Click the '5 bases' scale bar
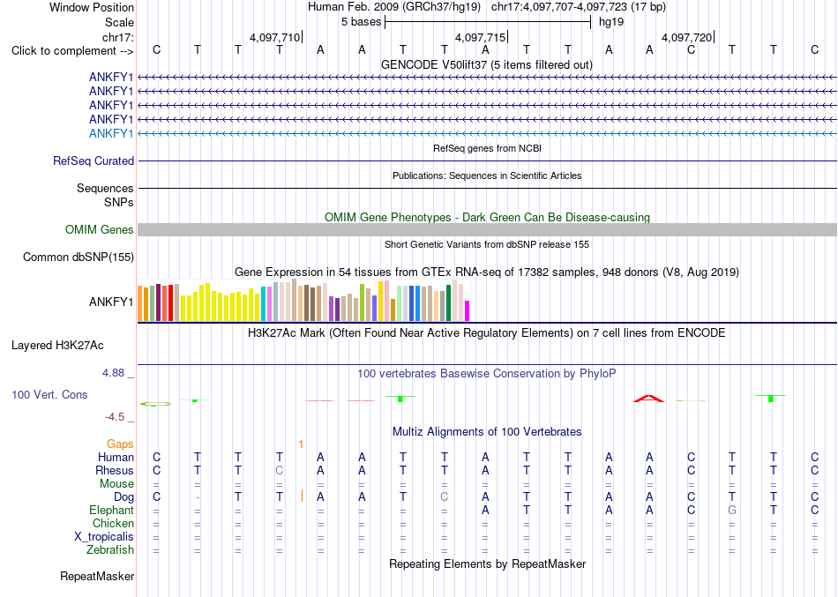The image size is (838, 597). tap(488, 22)
